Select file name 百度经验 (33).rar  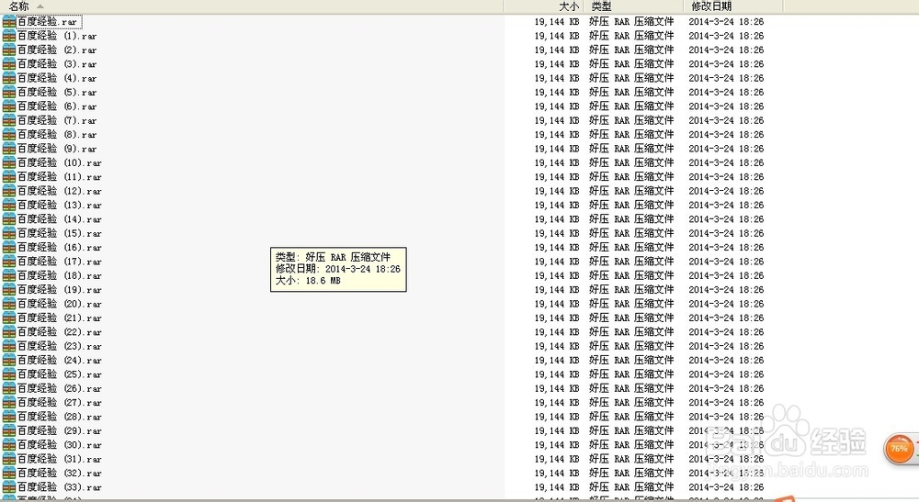pos(59,486)
